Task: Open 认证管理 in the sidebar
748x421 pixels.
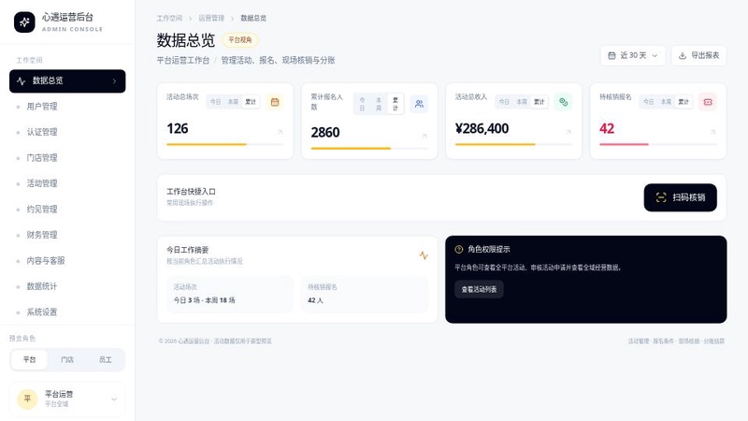Action: [67, 132]
